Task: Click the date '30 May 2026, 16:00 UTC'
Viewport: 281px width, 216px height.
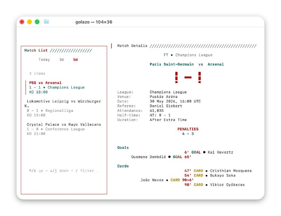Action: click(175, 101)
